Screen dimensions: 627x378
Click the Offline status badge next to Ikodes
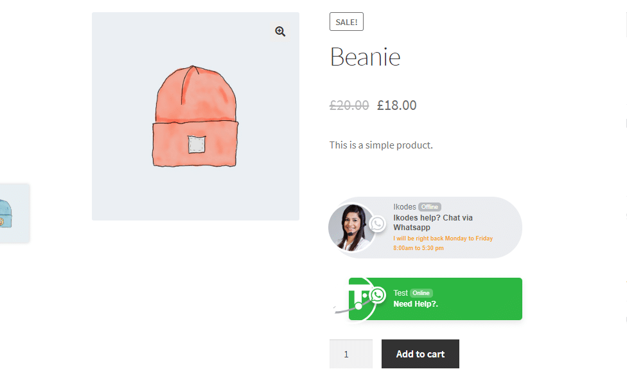[x=430, y=207]
